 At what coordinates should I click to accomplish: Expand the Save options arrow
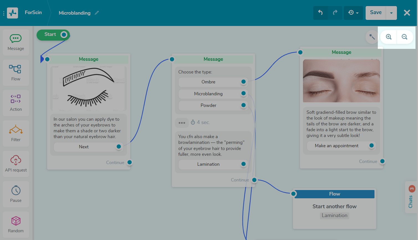click(391, 13)
